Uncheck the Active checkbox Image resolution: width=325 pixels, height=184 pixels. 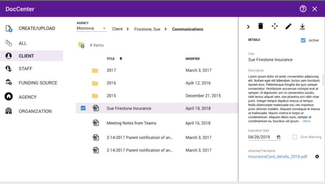(303, 40)
